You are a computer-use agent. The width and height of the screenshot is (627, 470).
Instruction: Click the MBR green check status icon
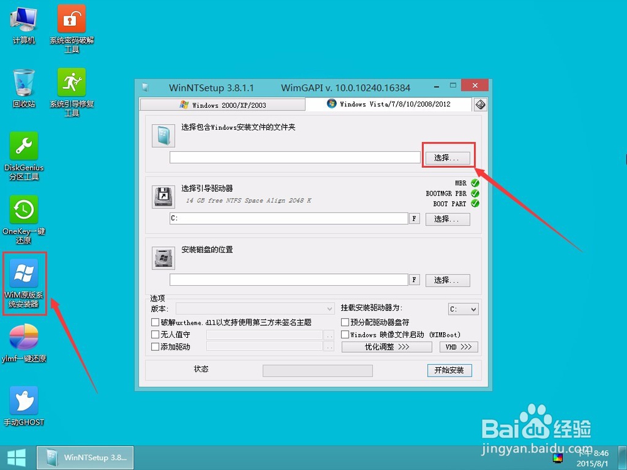coord(475,183)
